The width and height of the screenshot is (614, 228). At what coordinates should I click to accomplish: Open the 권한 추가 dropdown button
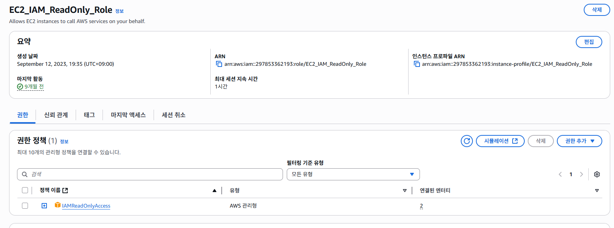[580, 141]
